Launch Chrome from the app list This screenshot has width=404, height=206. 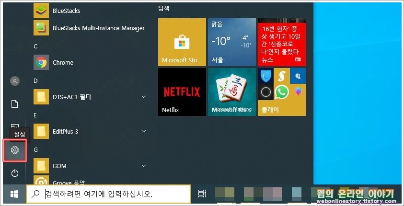(90, 62)
